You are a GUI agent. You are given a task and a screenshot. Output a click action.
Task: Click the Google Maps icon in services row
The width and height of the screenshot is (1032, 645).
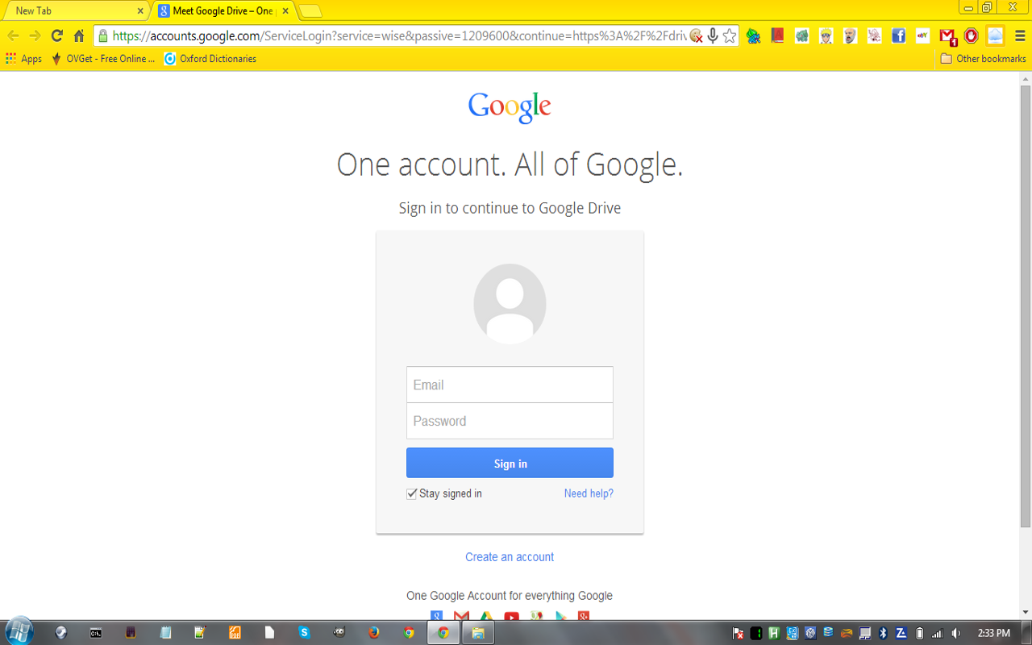(x=536, y=617)
